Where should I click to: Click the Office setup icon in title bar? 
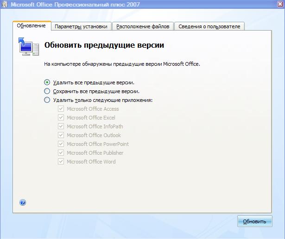(4, 4)
